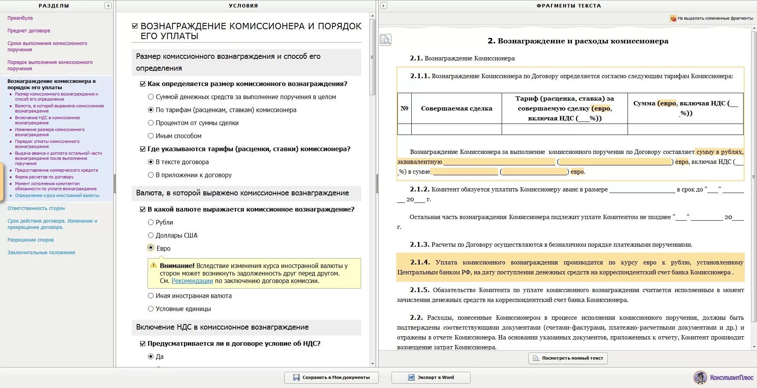The height and width of the screenshot is (388, 757).
Task: Select Евро currency option
Action: pyautogui.click(x=151, y=248)
